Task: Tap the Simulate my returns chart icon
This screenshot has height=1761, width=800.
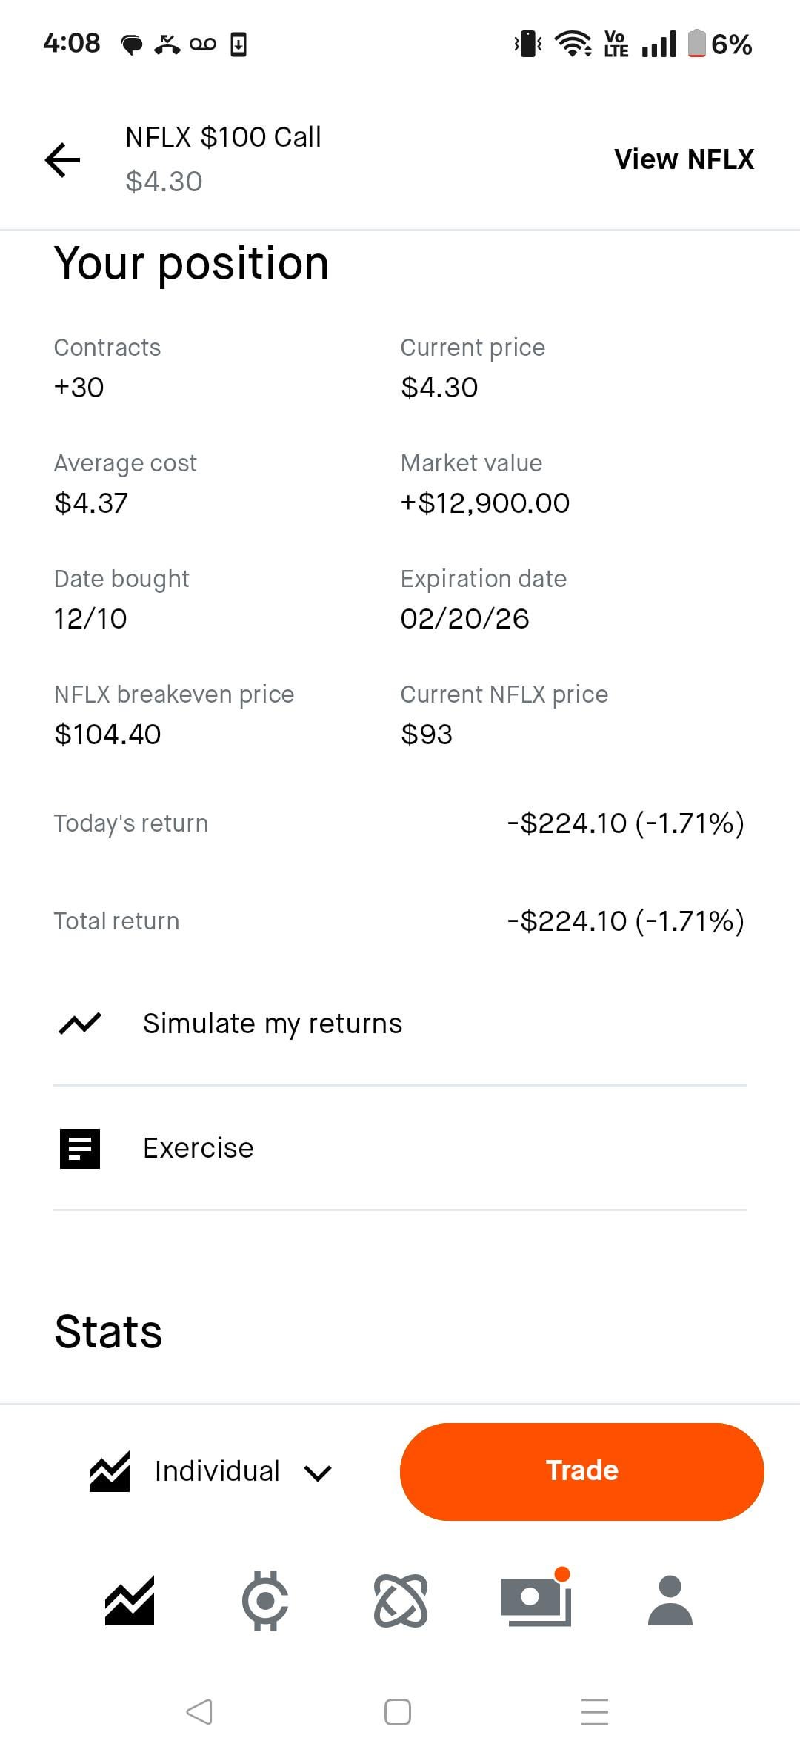Action: [80, 1024]
